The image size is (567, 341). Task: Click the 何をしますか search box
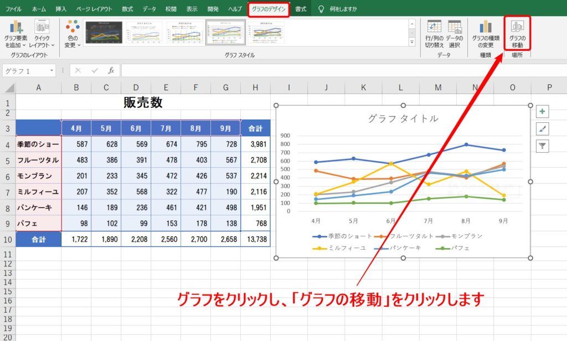[x=343, y=9]
